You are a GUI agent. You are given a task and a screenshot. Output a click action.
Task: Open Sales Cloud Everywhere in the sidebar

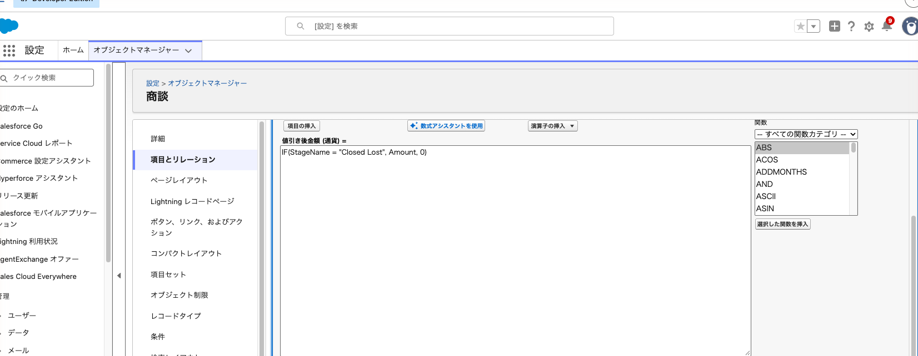tap(38, 276)
